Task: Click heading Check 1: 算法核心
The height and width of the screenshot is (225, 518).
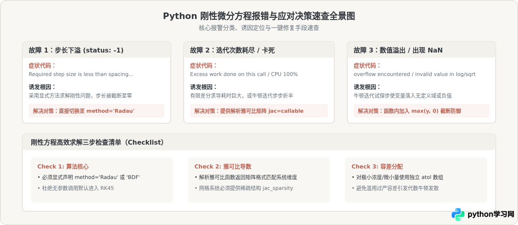Action: click(63, 166)
